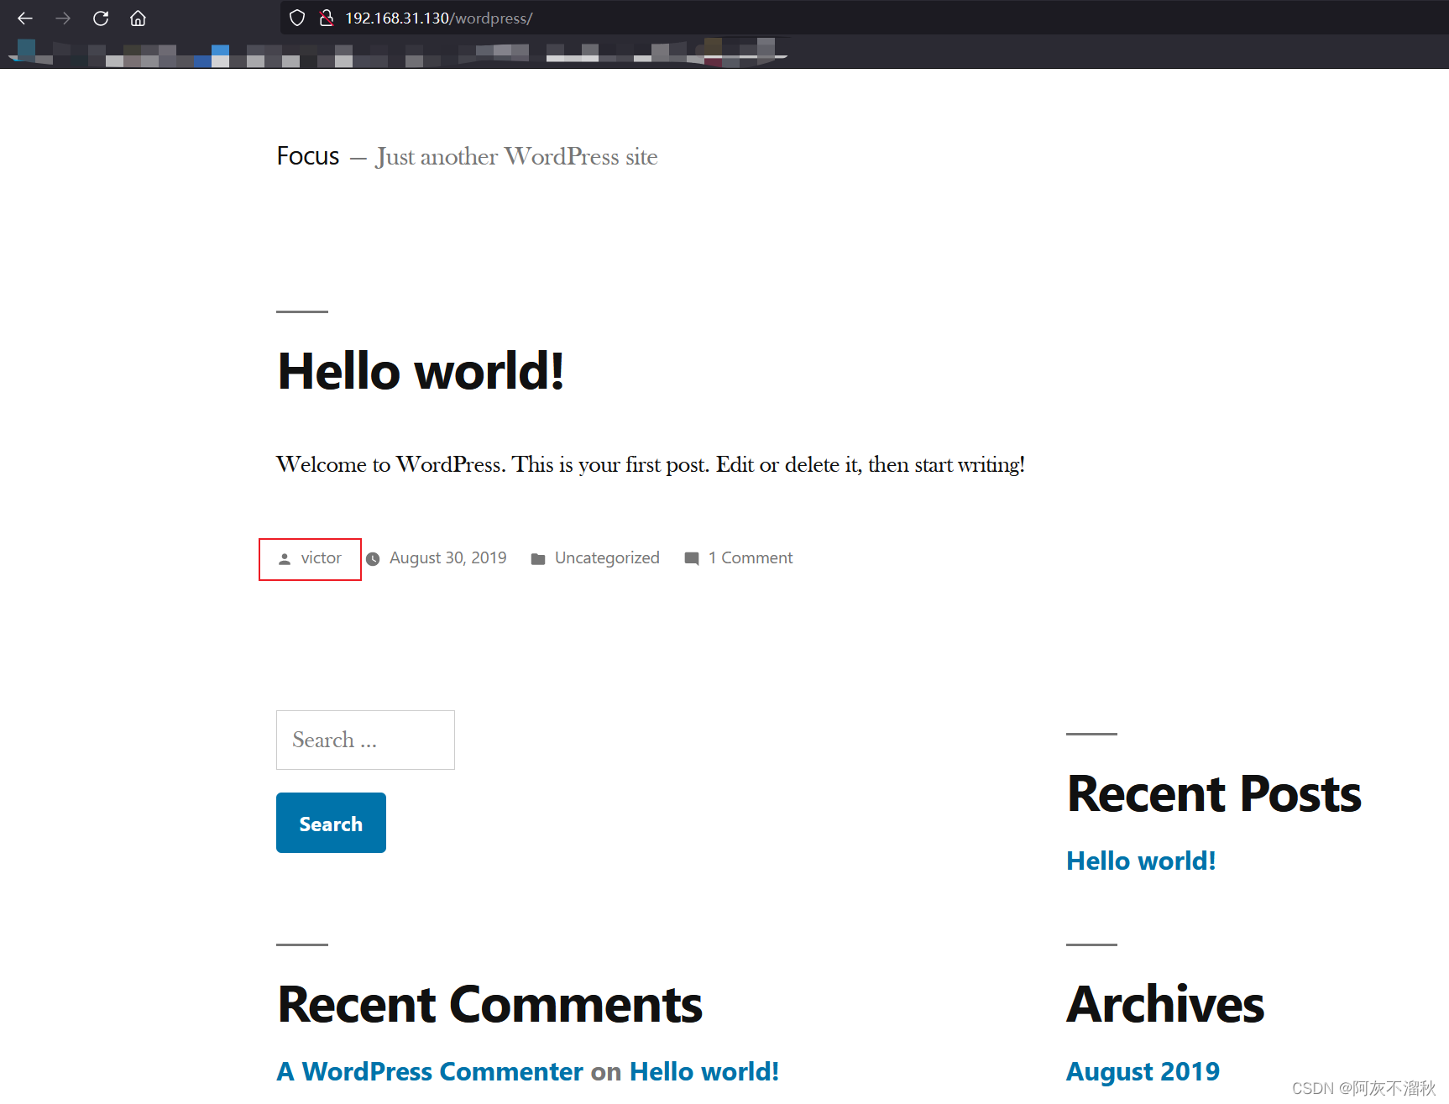
Task: Focus the address bar URL text
Action: tap(438, 18)
